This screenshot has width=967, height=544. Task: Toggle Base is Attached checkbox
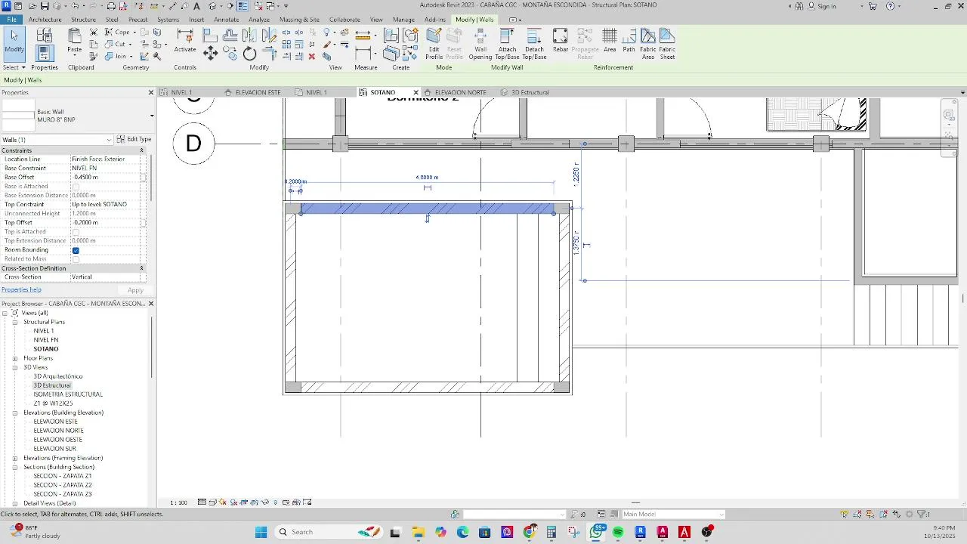(x=76, y=187)
